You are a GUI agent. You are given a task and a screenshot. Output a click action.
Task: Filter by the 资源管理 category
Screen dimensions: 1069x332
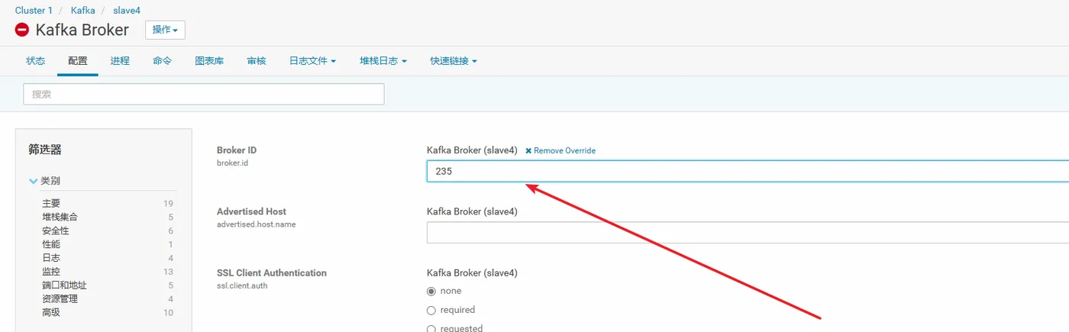click(60, 299)
